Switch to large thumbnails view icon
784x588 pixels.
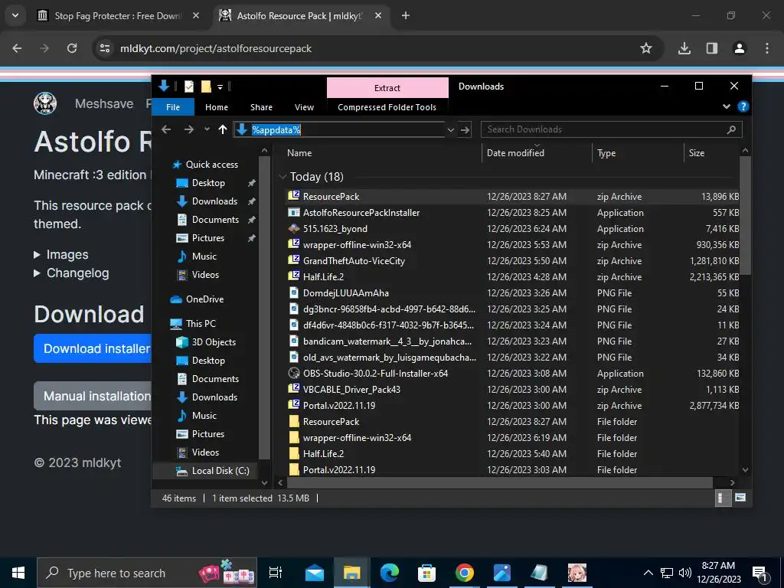point(740,498)
